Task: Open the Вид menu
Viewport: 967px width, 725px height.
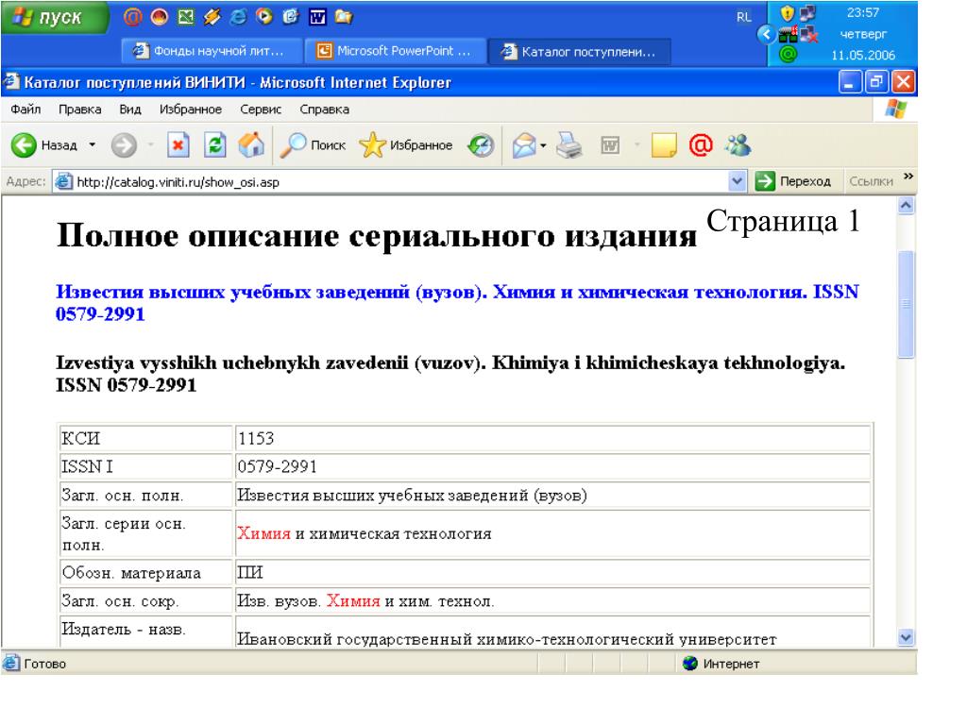Action: click(x=130, y=110)
